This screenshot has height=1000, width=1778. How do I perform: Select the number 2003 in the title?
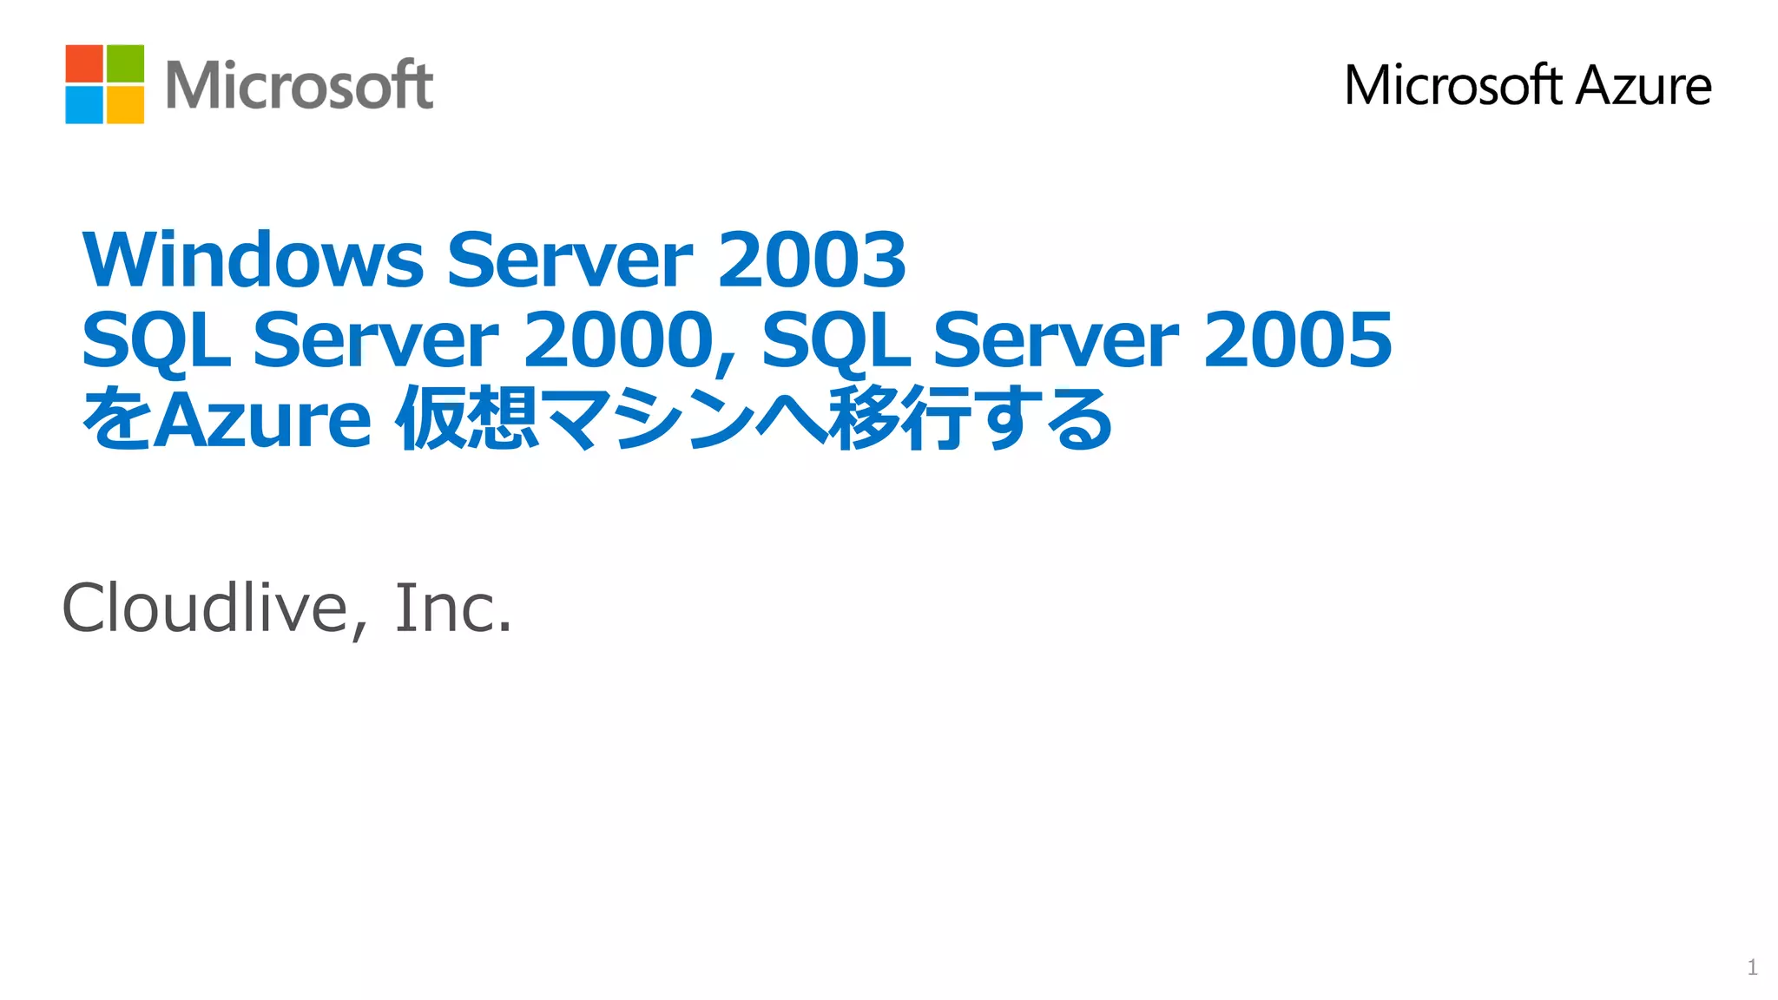click(x=811, y=260)
